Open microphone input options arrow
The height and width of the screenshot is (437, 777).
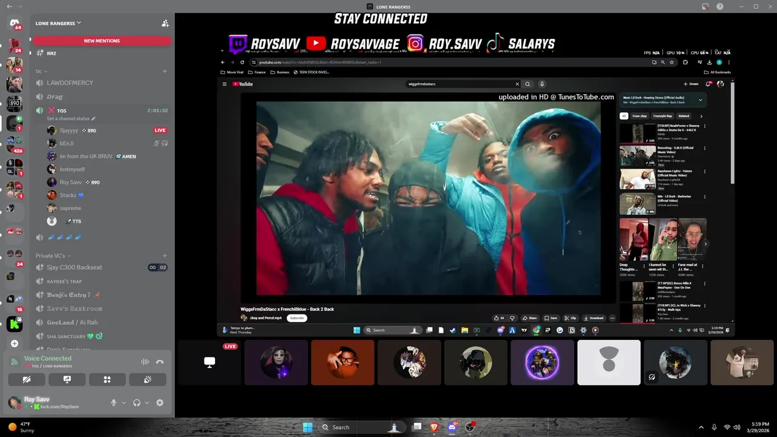pos(123,402)
